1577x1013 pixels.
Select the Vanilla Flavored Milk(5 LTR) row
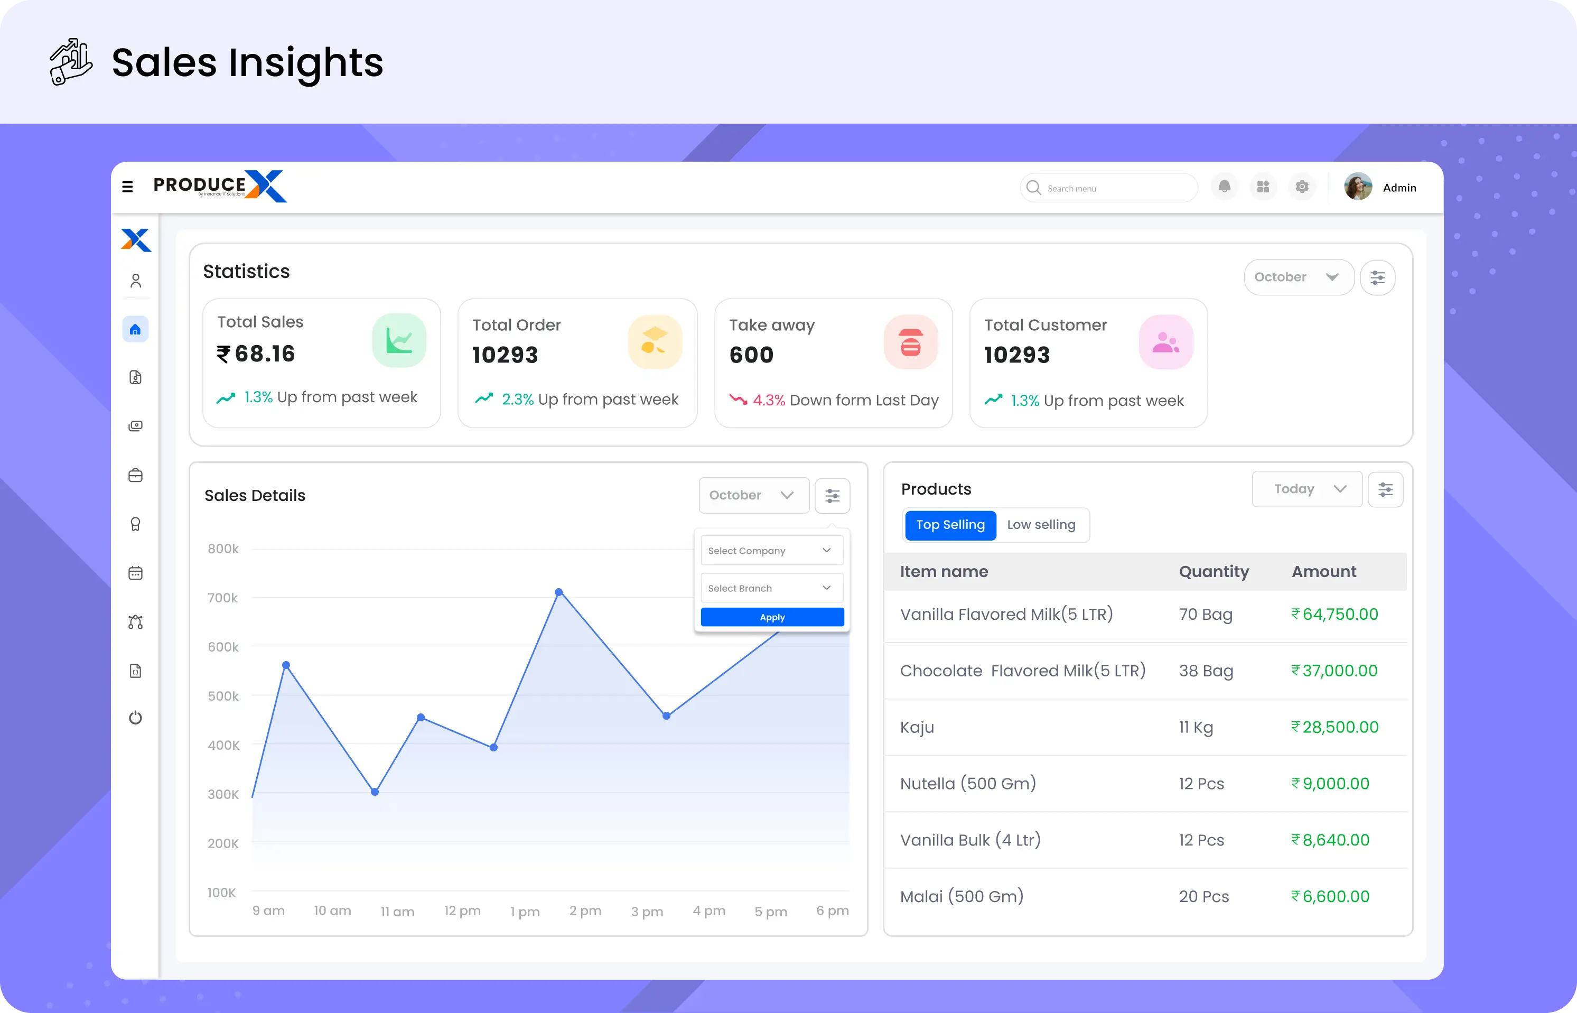point(1145,615)
